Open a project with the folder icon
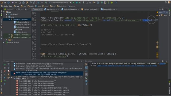171x96 pixels. pyautogui.click(x=2, y=2)
